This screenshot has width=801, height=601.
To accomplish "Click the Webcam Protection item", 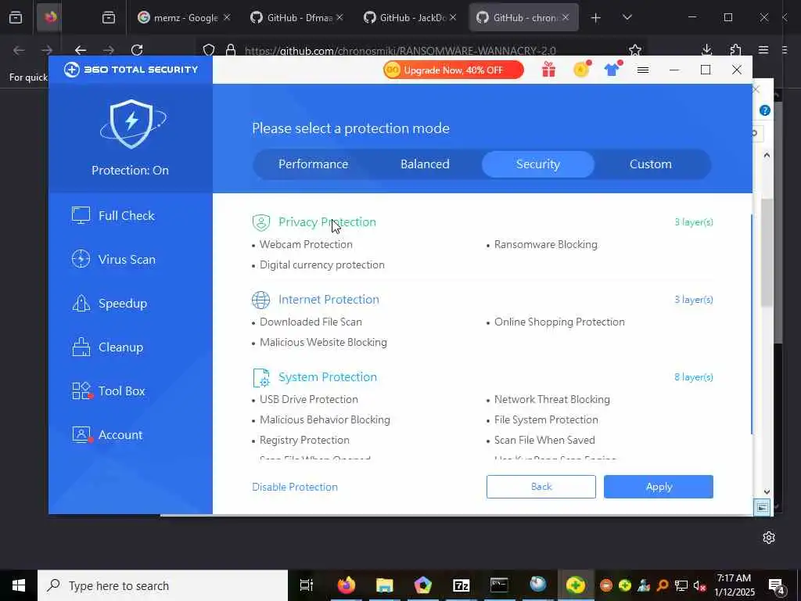I will 306,244.
